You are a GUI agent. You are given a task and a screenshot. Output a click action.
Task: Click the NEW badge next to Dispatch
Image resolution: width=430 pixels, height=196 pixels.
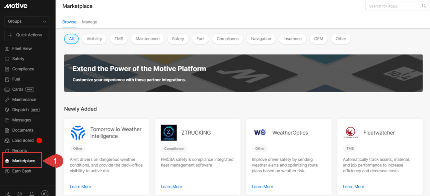pyautogui.click(x=35, y=110)
